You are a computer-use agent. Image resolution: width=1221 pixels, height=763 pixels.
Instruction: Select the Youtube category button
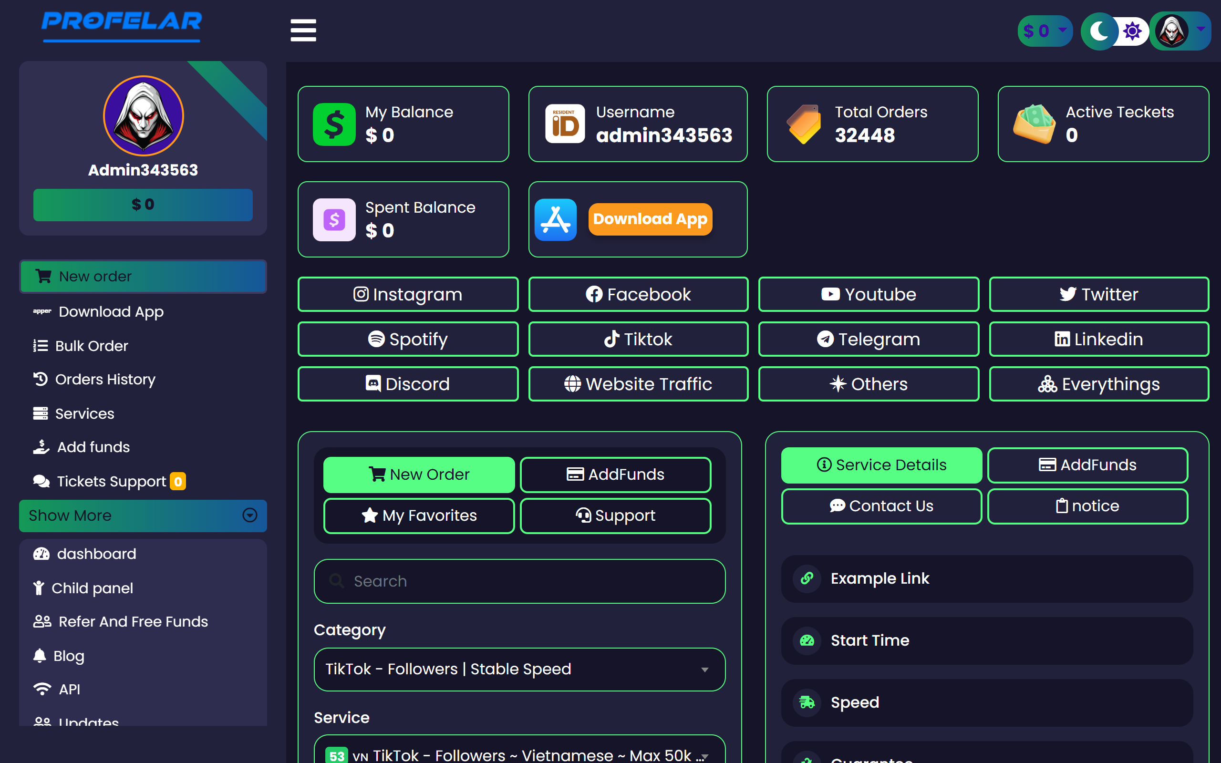click(869, 294)
